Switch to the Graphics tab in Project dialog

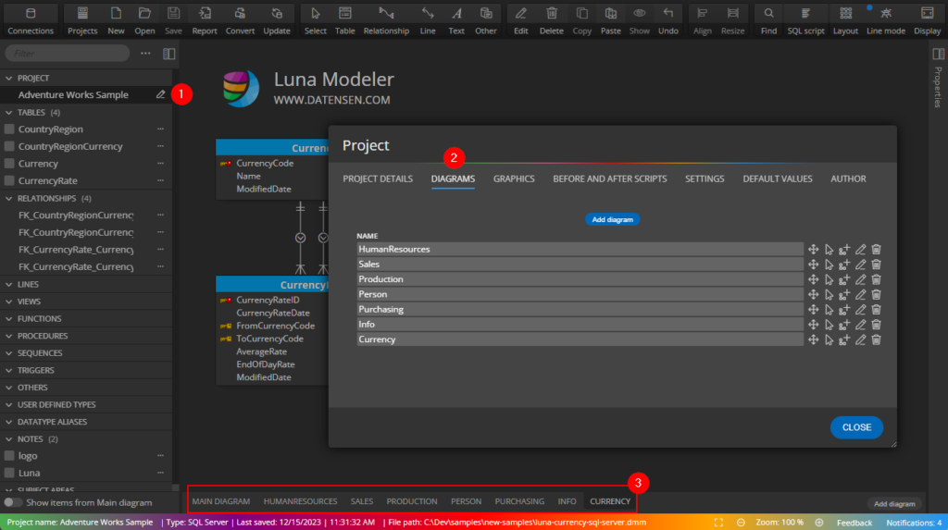pos(513,179)
